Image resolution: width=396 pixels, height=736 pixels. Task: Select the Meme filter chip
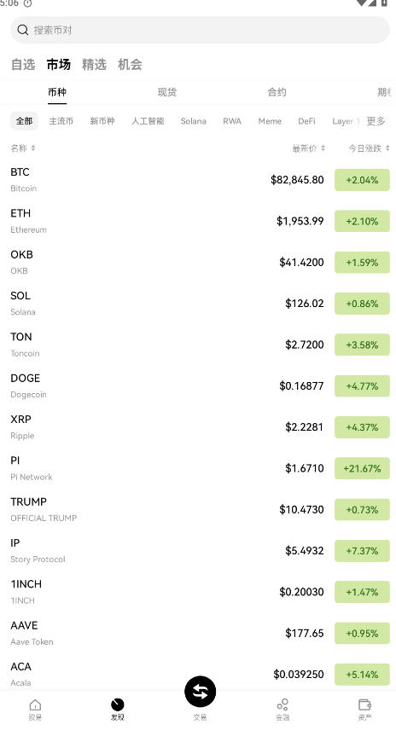(270, 121)
